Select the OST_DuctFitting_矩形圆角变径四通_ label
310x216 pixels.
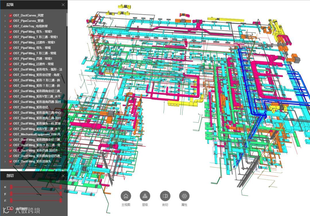point(37,156)
